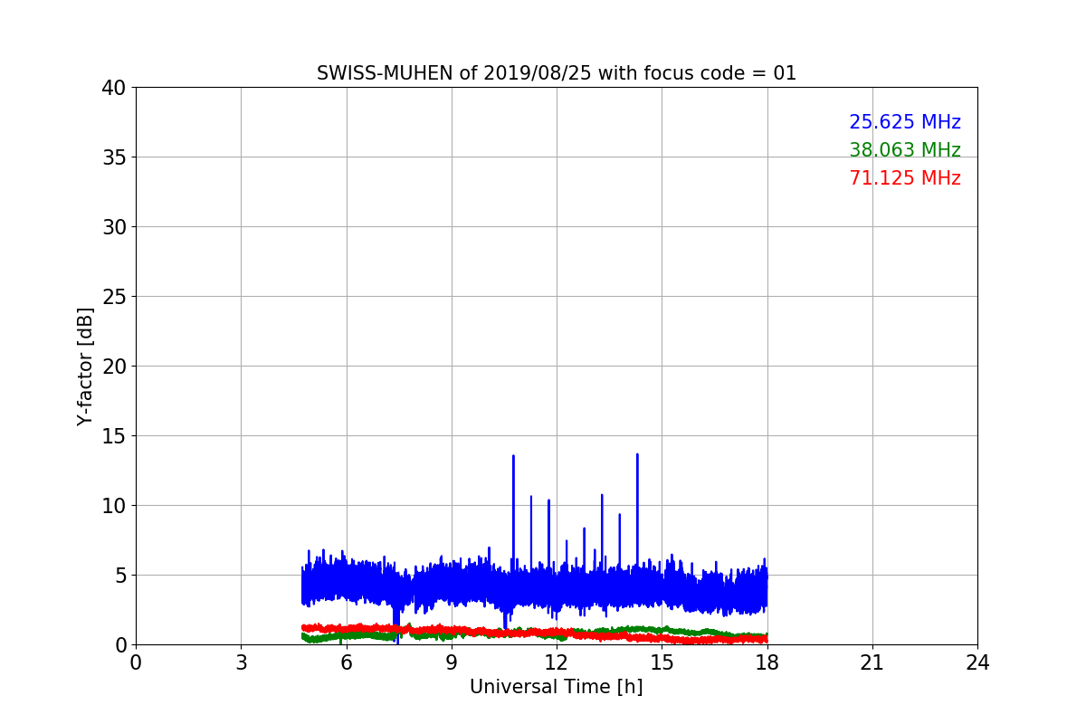Select the 71.125 MHz legend label
This screenshot has width=1086, height=724.
pyautogui.click(x=904, y=178)
